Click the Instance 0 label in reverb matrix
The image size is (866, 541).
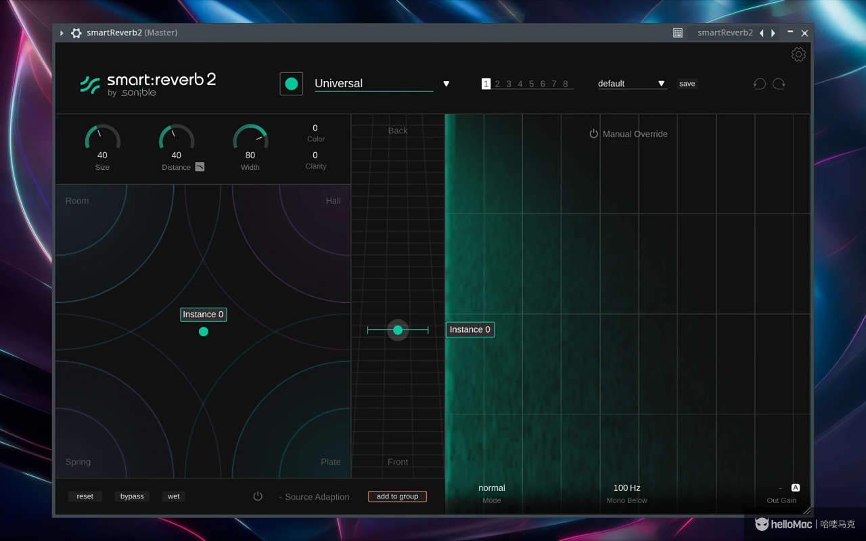click(203, 314)
